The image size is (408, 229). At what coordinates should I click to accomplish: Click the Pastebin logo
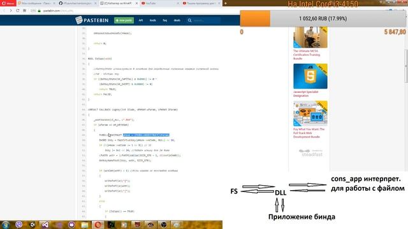point(92,20)
